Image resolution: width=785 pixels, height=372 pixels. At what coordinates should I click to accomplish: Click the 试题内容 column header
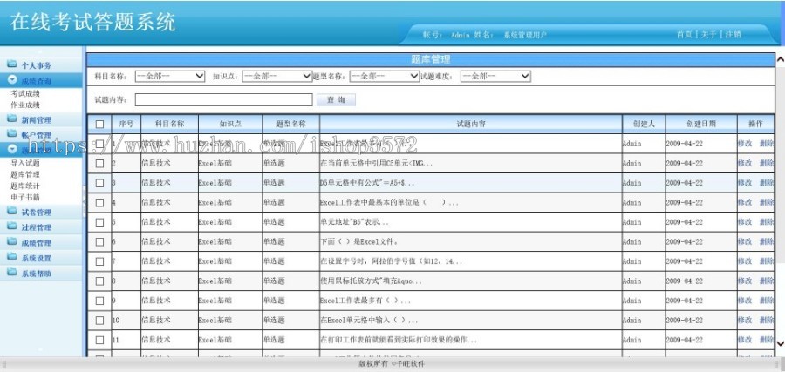(471, 124)
